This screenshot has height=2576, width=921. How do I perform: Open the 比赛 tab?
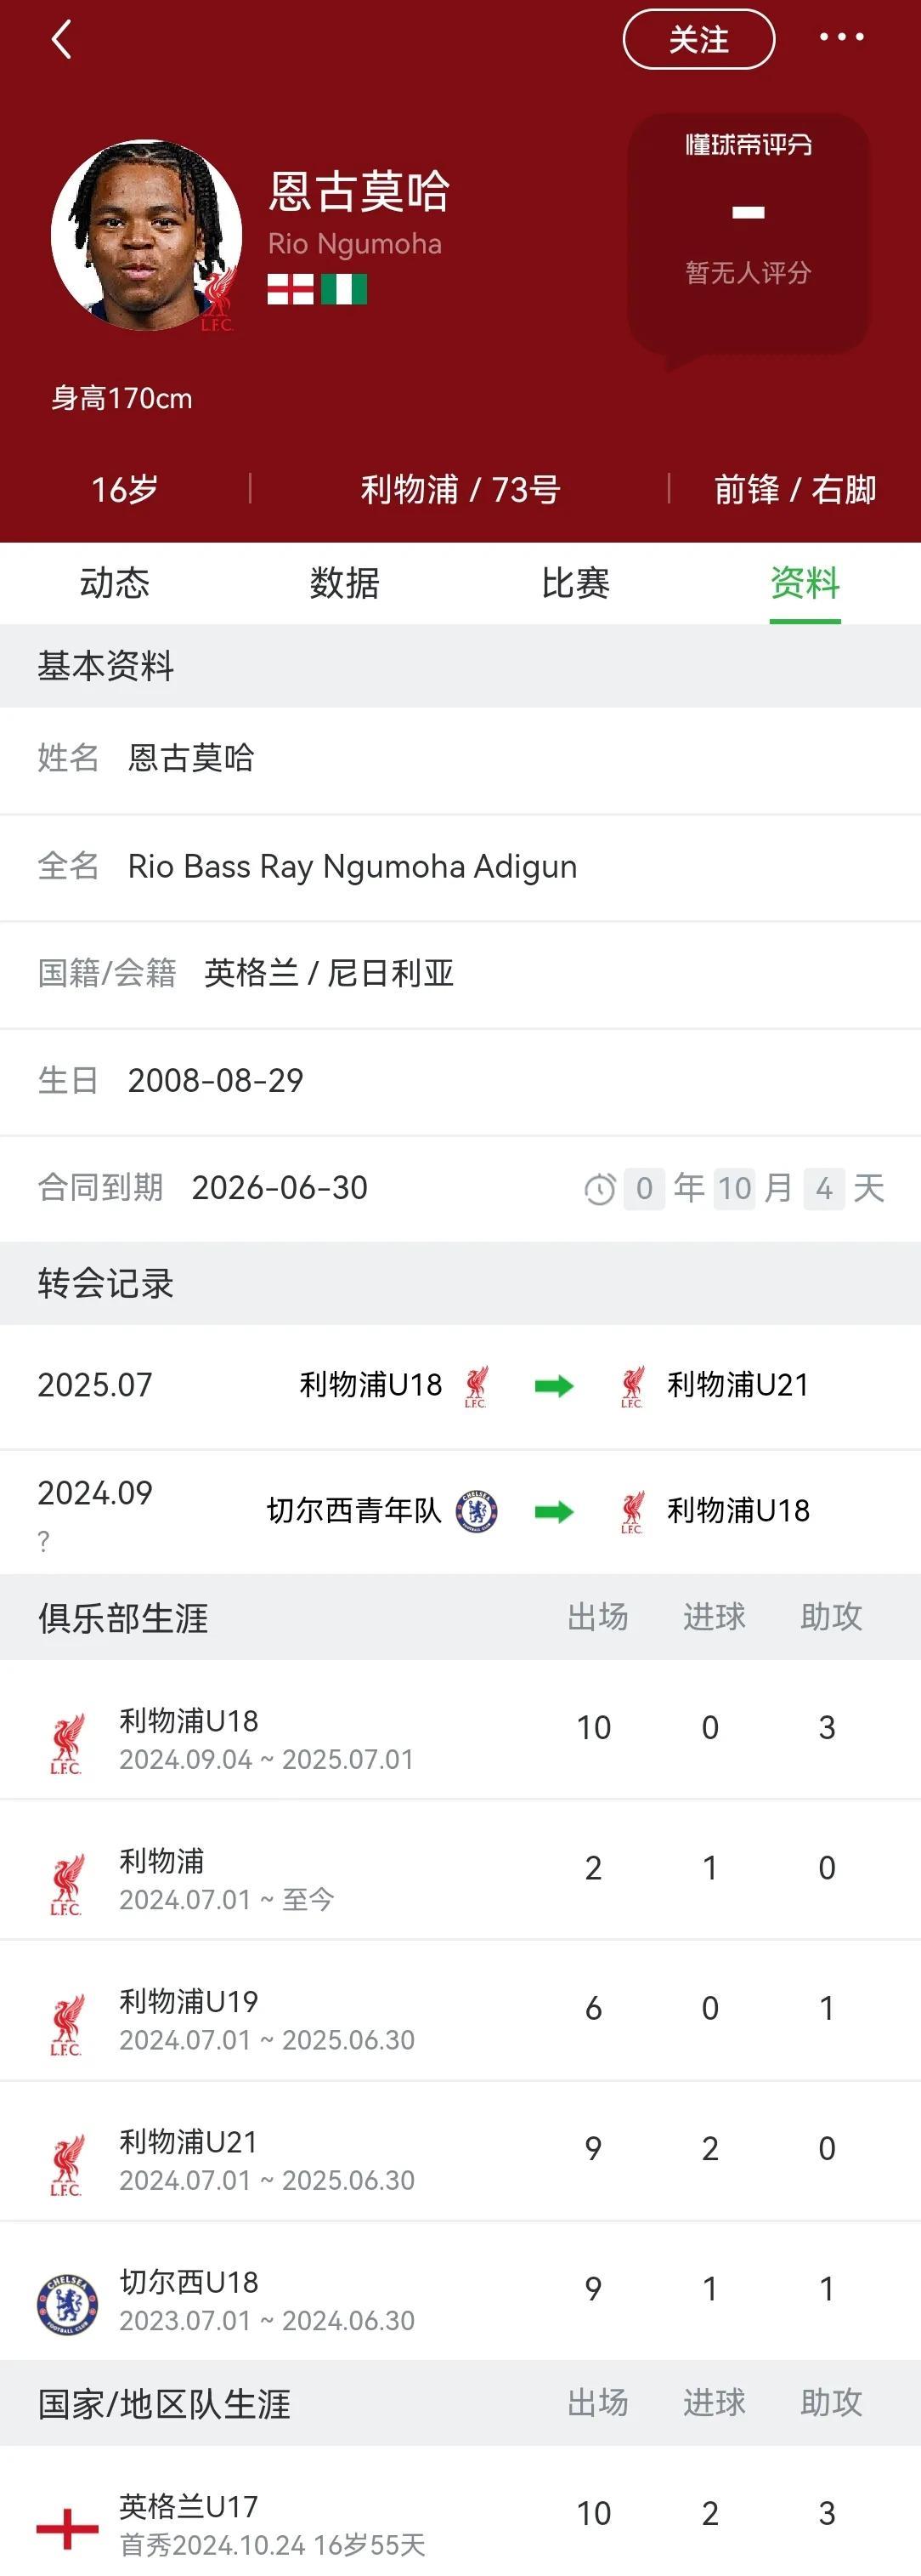pyautogui.click(x=575, y=583)
